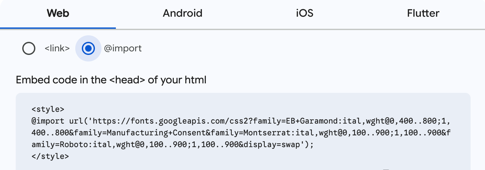485x170 pixels.
Task: Click the selected @import radio button
Action: pyautogui.click(x=88, y=49)
